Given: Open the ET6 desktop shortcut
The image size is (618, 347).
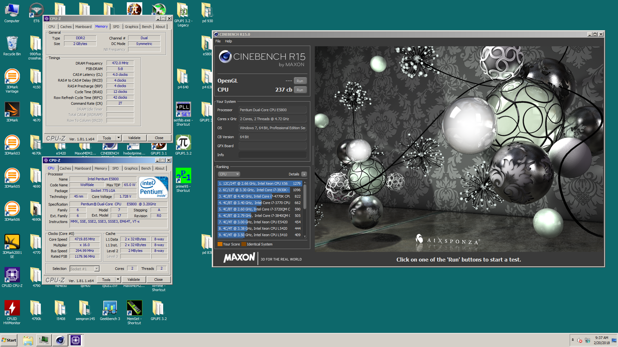Looking at the screenshot, I should 36,13.
